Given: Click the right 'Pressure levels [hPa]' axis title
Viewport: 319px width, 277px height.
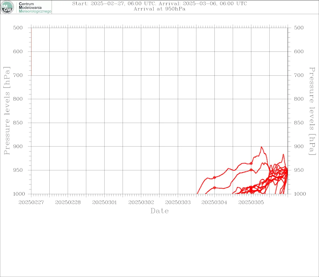Looking at the screenshot, I should pos(312,111).
